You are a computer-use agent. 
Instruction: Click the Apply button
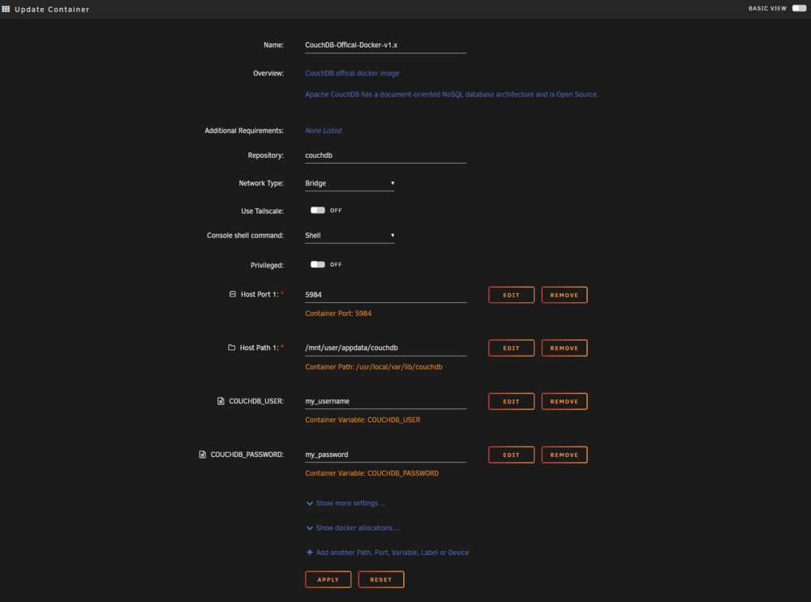(328, 579)
